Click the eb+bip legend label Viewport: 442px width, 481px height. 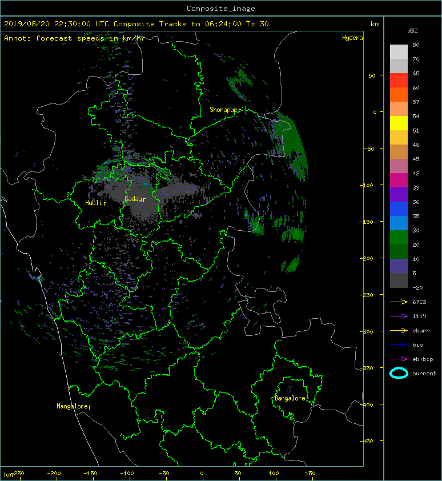(x=423, y=359)
